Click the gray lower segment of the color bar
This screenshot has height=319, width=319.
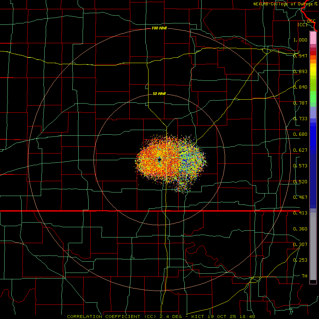point(313,246)
